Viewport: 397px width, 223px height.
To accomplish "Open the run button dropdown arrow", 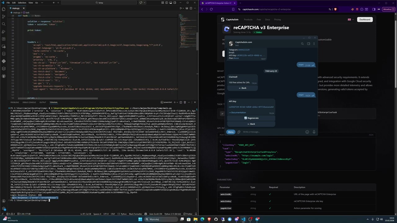I will [184, 8].
